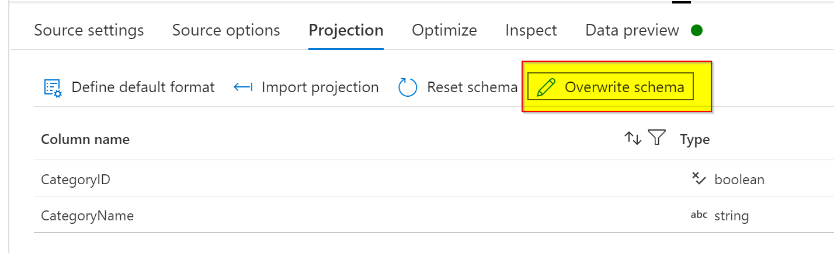This screenshot has width=834, height=253.
Task: Click the pencil icon for Overwrite schema
Action: [545, 87]
